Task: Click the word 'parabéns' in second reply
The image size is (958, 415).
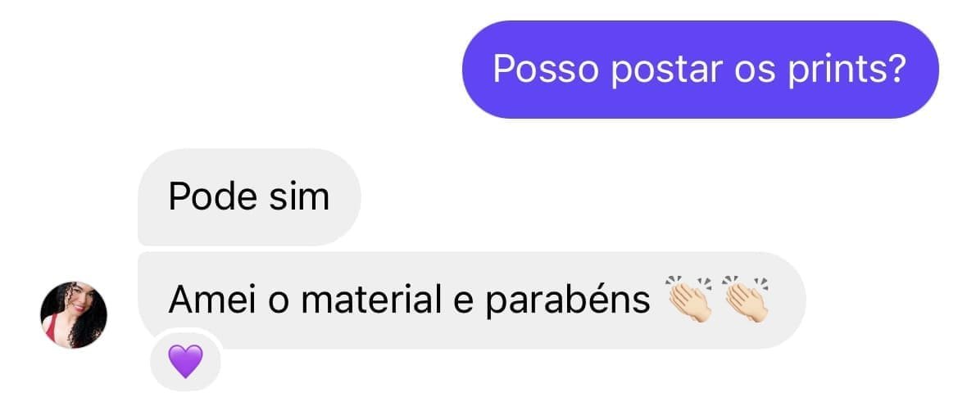Action: coord(568,301)
